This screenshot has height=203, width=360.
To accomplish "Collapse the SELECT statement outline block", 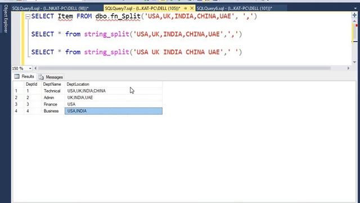I will point(28,16).
